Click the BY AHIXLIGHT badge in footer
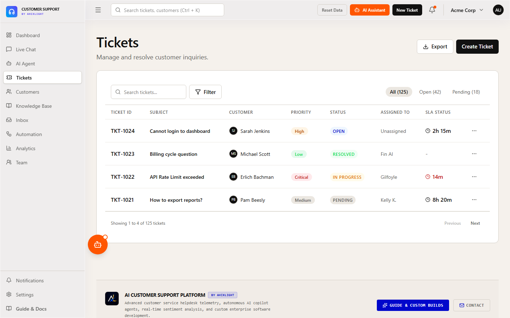The width and height of the screenshot is (510, 318). point(222,295)
